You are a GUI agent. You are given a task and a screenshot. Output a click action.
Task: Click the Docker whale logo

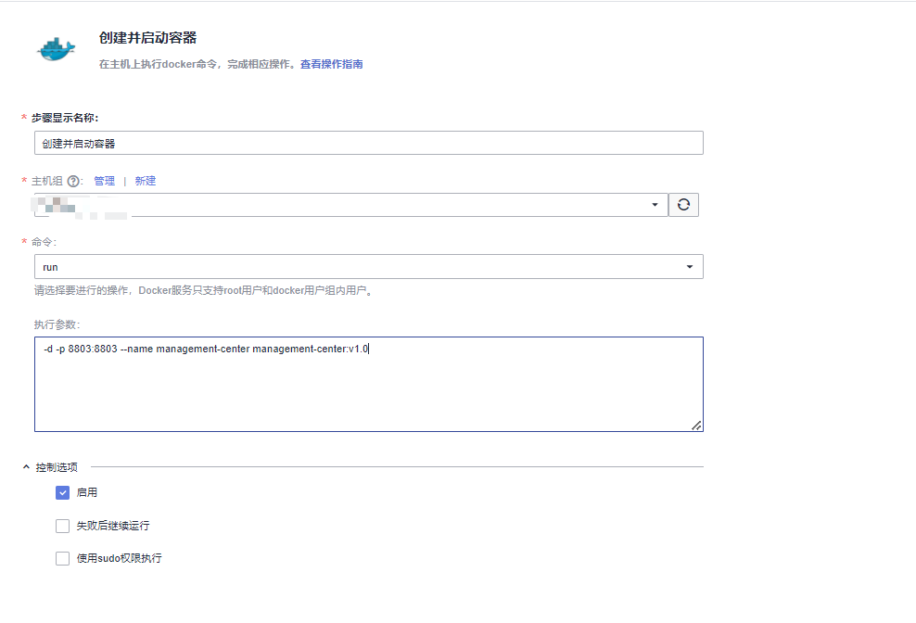(x=55, y=48)
